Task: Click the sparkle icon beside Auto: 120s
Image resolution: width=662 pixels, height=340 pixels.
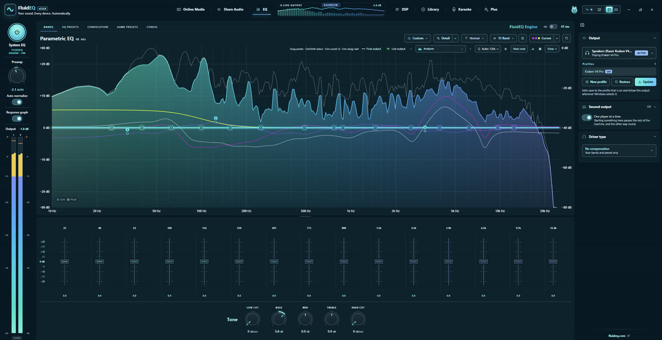Action: pos(505,49)
